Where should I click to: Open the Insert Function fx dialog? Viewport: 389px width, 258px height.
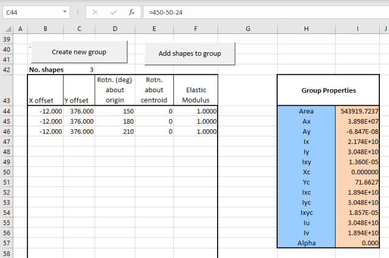(131, 12)
